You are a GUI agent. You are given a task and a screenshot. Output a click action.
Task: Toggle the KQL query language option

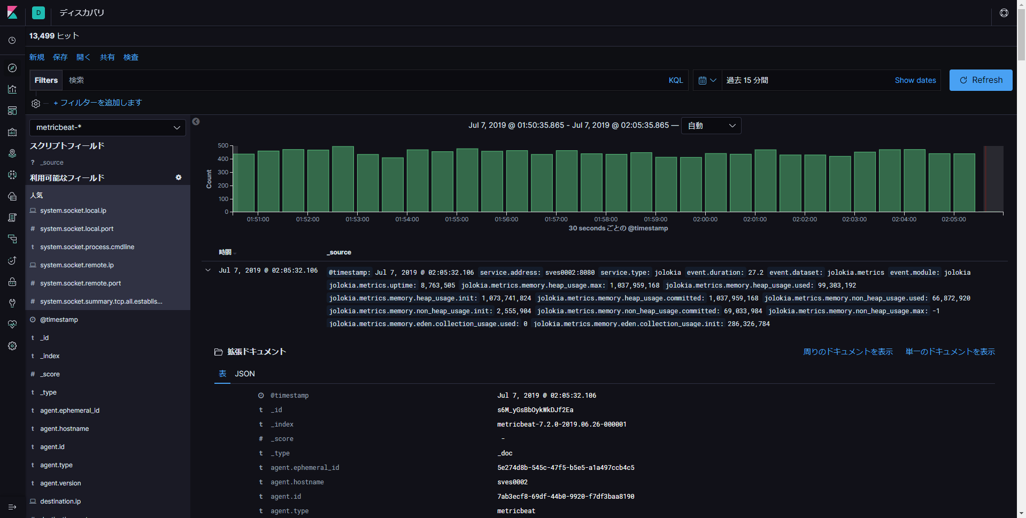675,80
